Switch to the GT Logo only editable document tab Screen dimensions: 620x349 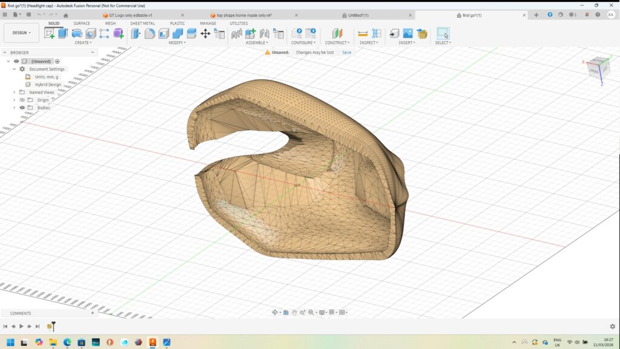pos(130,15)
